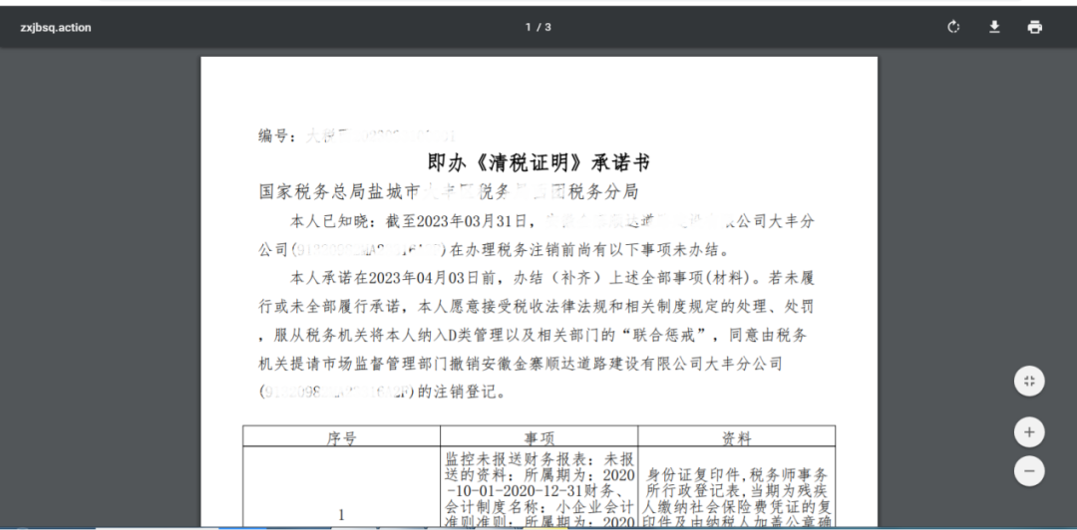Click the total page count 3
The width and height of the screenshot is (1077, 530).
[547, 27]
